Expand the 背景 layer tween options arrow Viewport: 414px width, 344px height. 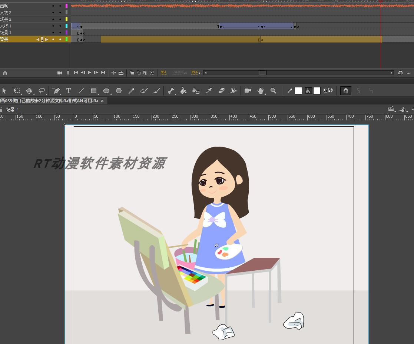tap(47, 39)
